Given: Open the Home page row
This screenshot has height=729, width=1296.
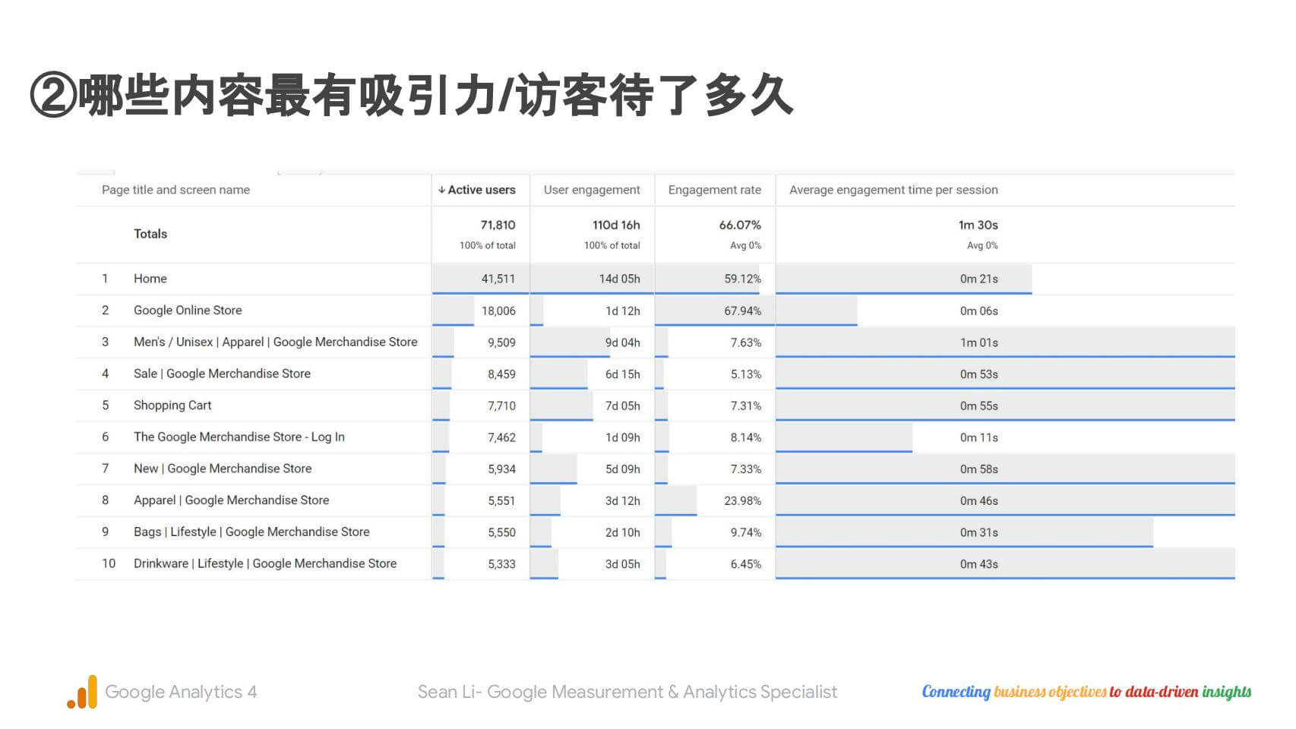Looking at the screenshot, I should coord(150,279).
